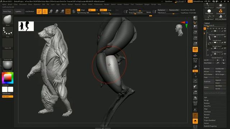Open the Menus toggle in title bar

[190, 1]
